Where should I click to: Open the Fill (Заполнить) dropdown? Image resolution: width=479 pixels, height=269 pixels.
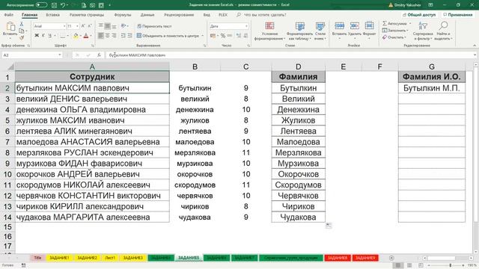point(395,31)
